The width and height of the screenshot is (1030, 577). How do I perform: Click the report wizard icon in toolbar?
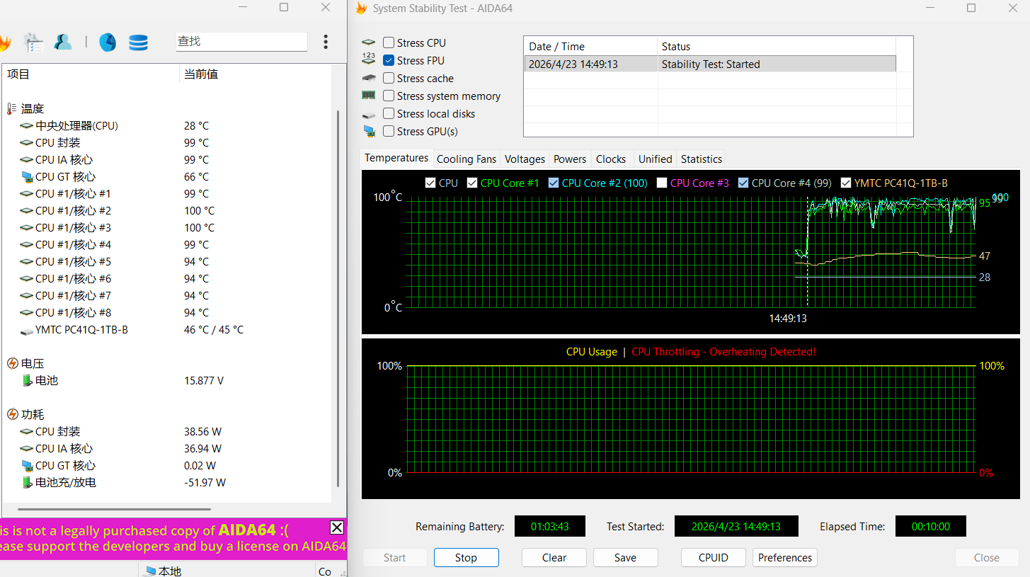(x=33, y=42)
